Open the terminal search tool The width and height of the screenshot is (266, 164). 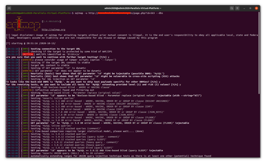tap(232, 8)
